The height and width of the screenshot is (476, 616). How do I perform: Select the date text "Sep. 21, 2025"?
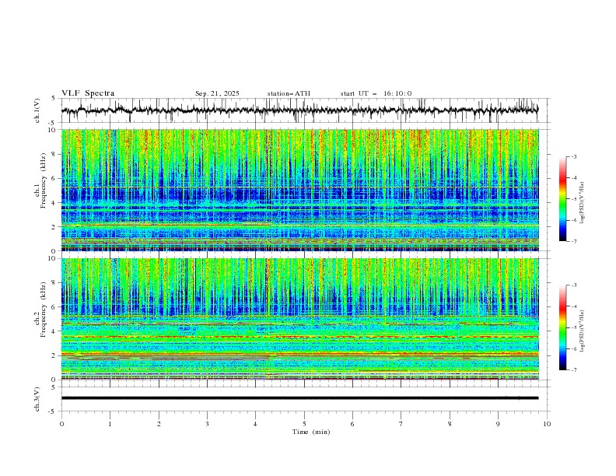(217, 93)
